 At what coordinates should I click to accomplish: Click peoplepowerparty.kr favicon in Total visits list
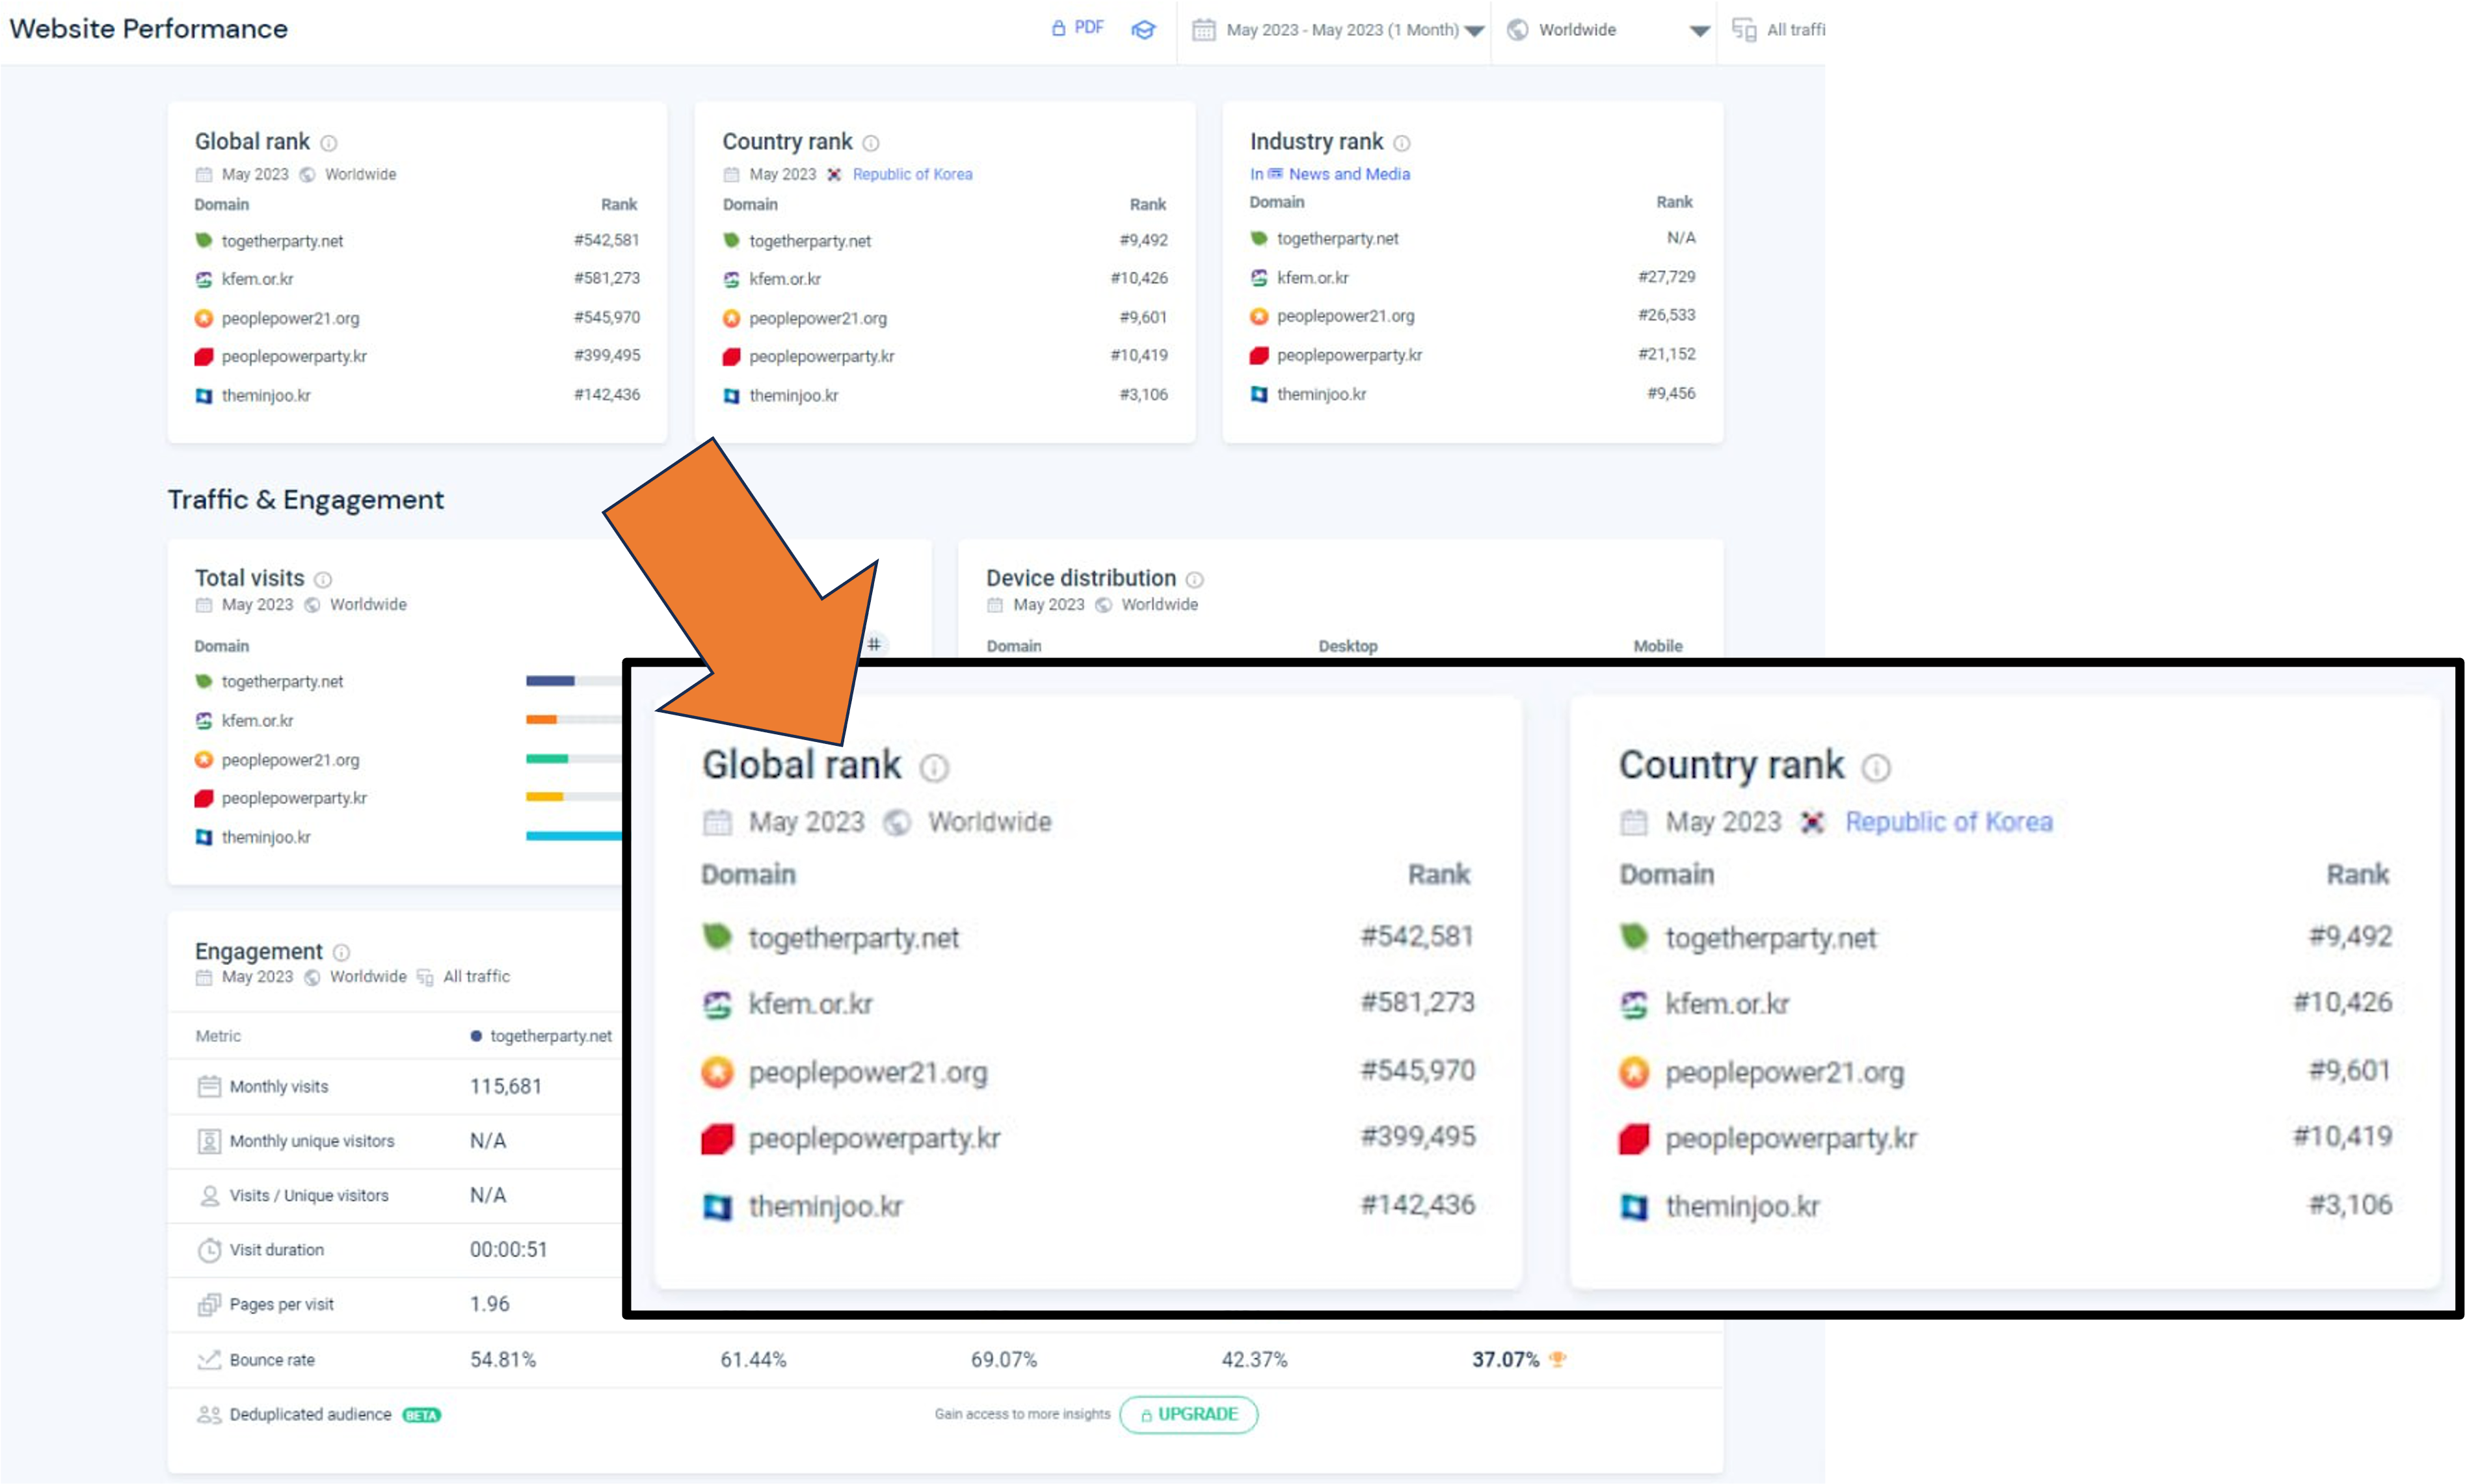coord(203,798)
